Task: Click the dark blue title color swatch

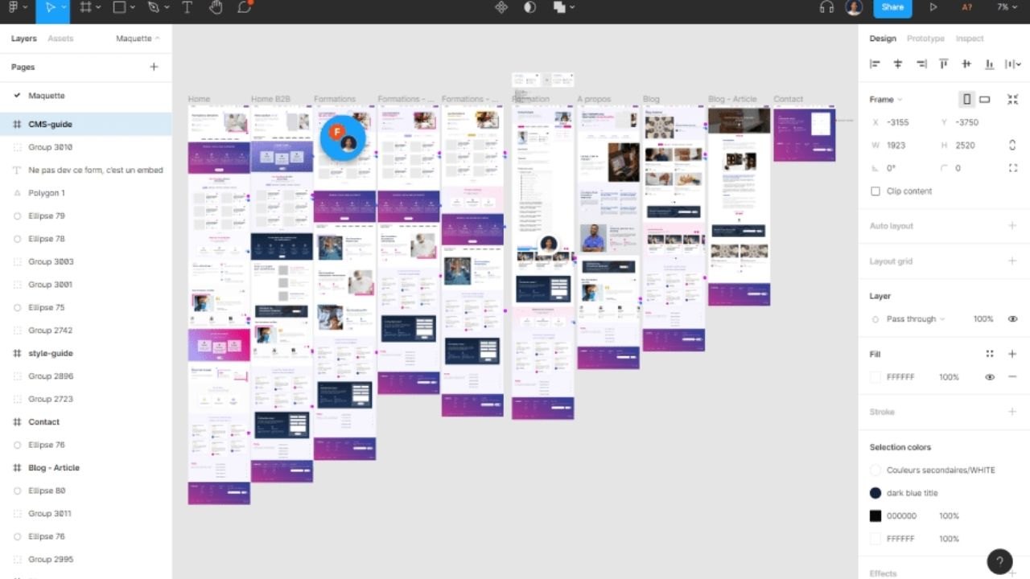Action: (x=875, y=493)
